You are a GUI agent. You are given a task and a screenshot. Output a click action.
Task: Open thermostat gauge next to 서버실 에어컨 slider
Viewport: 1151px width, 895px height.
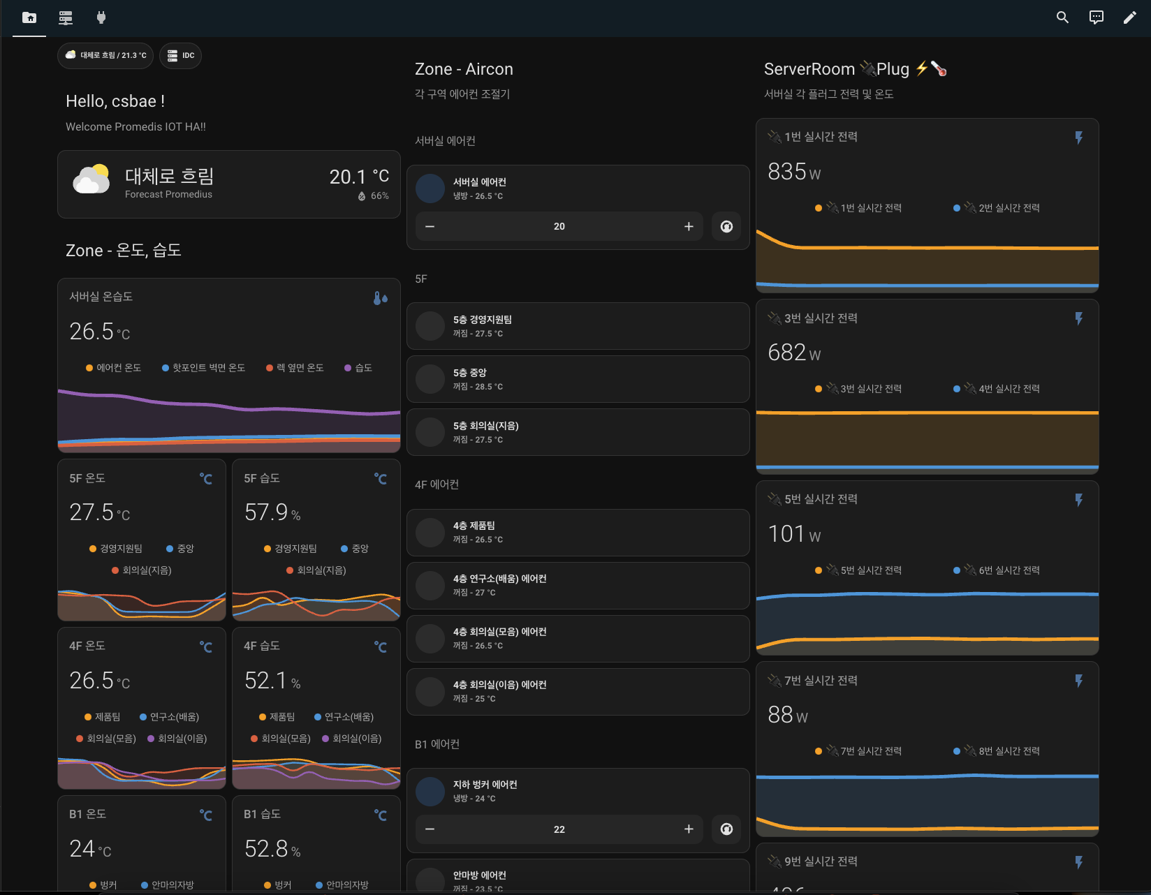[726, 226]
